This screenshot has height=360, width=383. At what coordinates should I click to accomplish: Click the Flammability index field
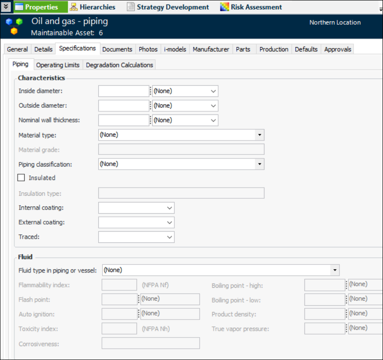point(119,285)
